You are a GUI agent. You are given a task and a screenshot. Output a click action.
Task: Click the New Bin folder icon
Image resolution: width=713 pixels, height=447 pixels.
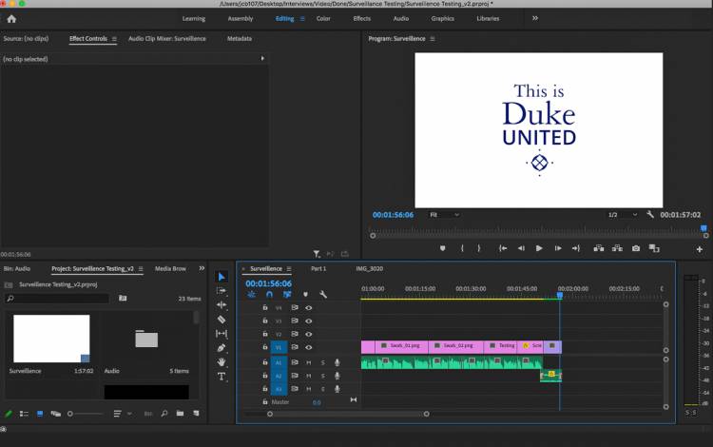(180, 414)
